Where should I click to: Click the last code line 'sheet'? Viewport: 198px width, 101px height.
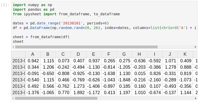(x=18, y=41)
